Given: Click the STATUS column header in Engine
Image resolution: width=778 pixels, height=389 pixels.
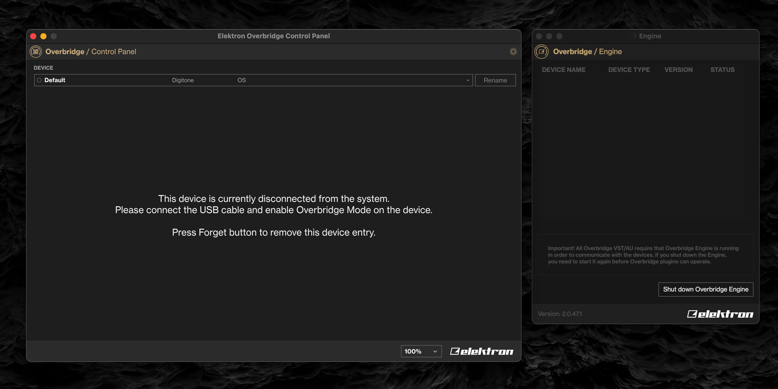Looking at the screenshot, I should (x=722, y=70).
